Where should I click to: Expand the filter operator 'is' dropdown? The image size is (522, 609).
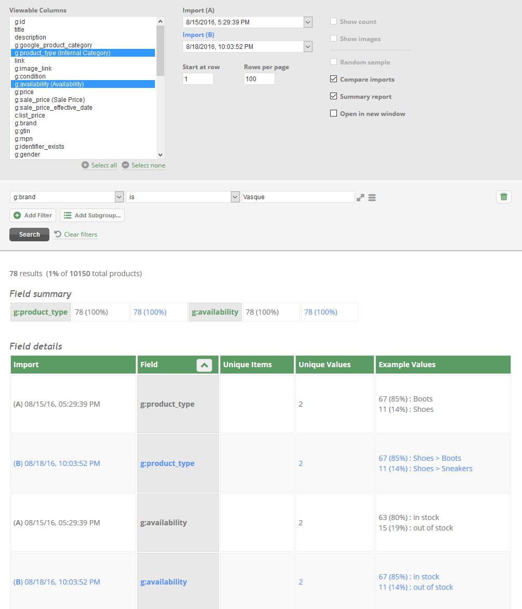coord(234,197)
